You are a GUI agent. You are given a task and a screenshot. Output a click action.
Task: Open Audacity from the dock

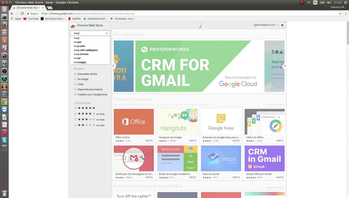[4, 86]
